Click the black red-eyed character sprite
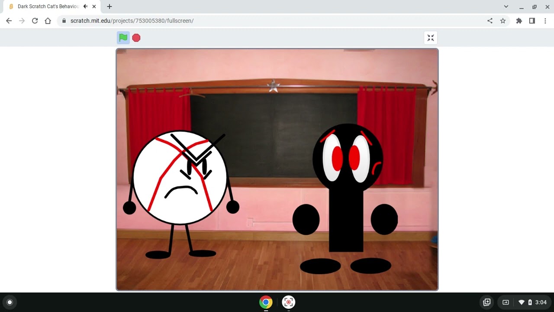 [345, 198]
